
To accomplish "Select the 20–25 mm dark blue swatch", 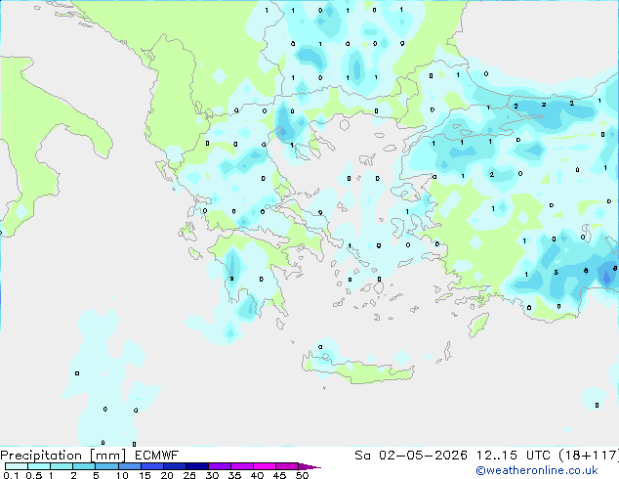I will pyautogui.click(x=175, y=466).
